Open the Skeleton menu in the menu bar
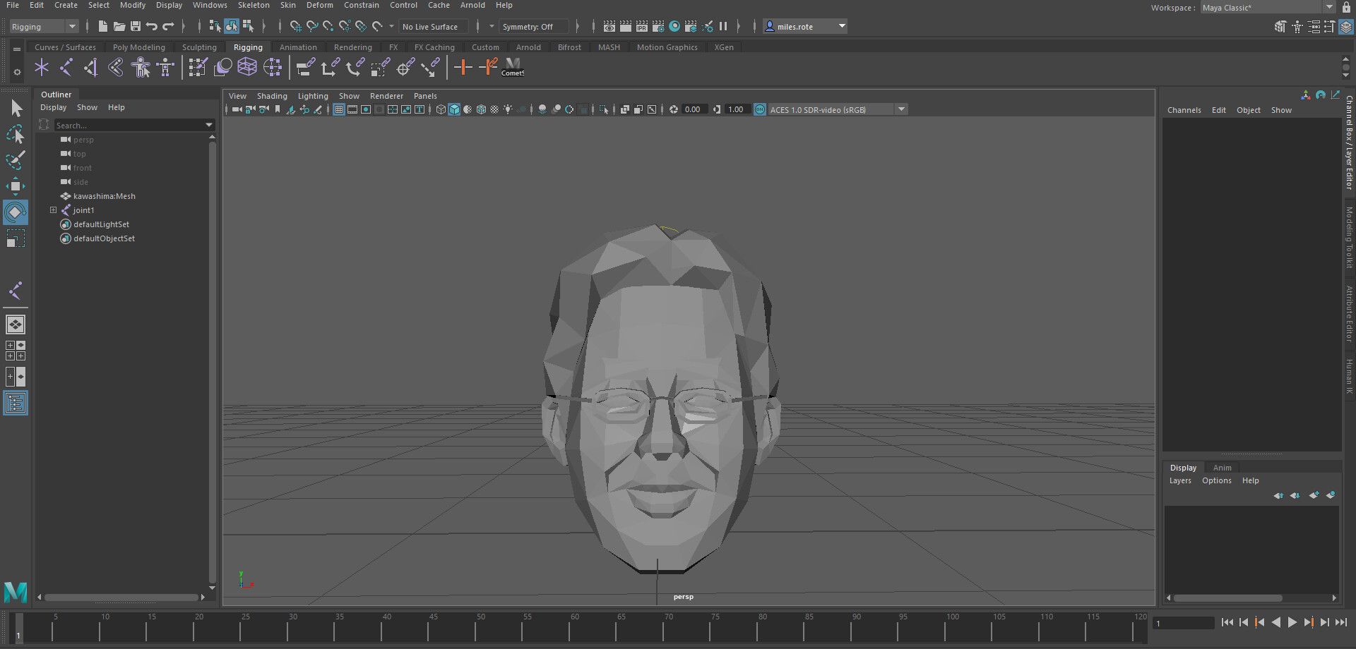 pos(254,5)
